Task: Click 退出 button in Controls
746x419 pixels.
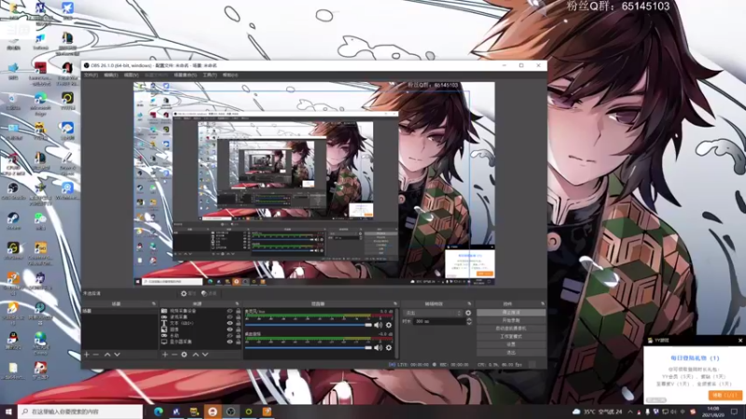Action: (511, 353)
